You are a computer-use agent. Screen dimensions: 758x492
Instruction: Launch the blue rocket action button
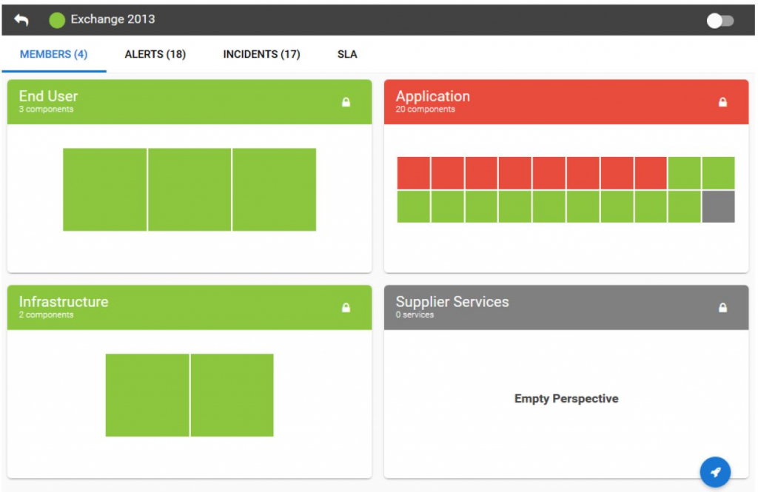pos(715,472)
